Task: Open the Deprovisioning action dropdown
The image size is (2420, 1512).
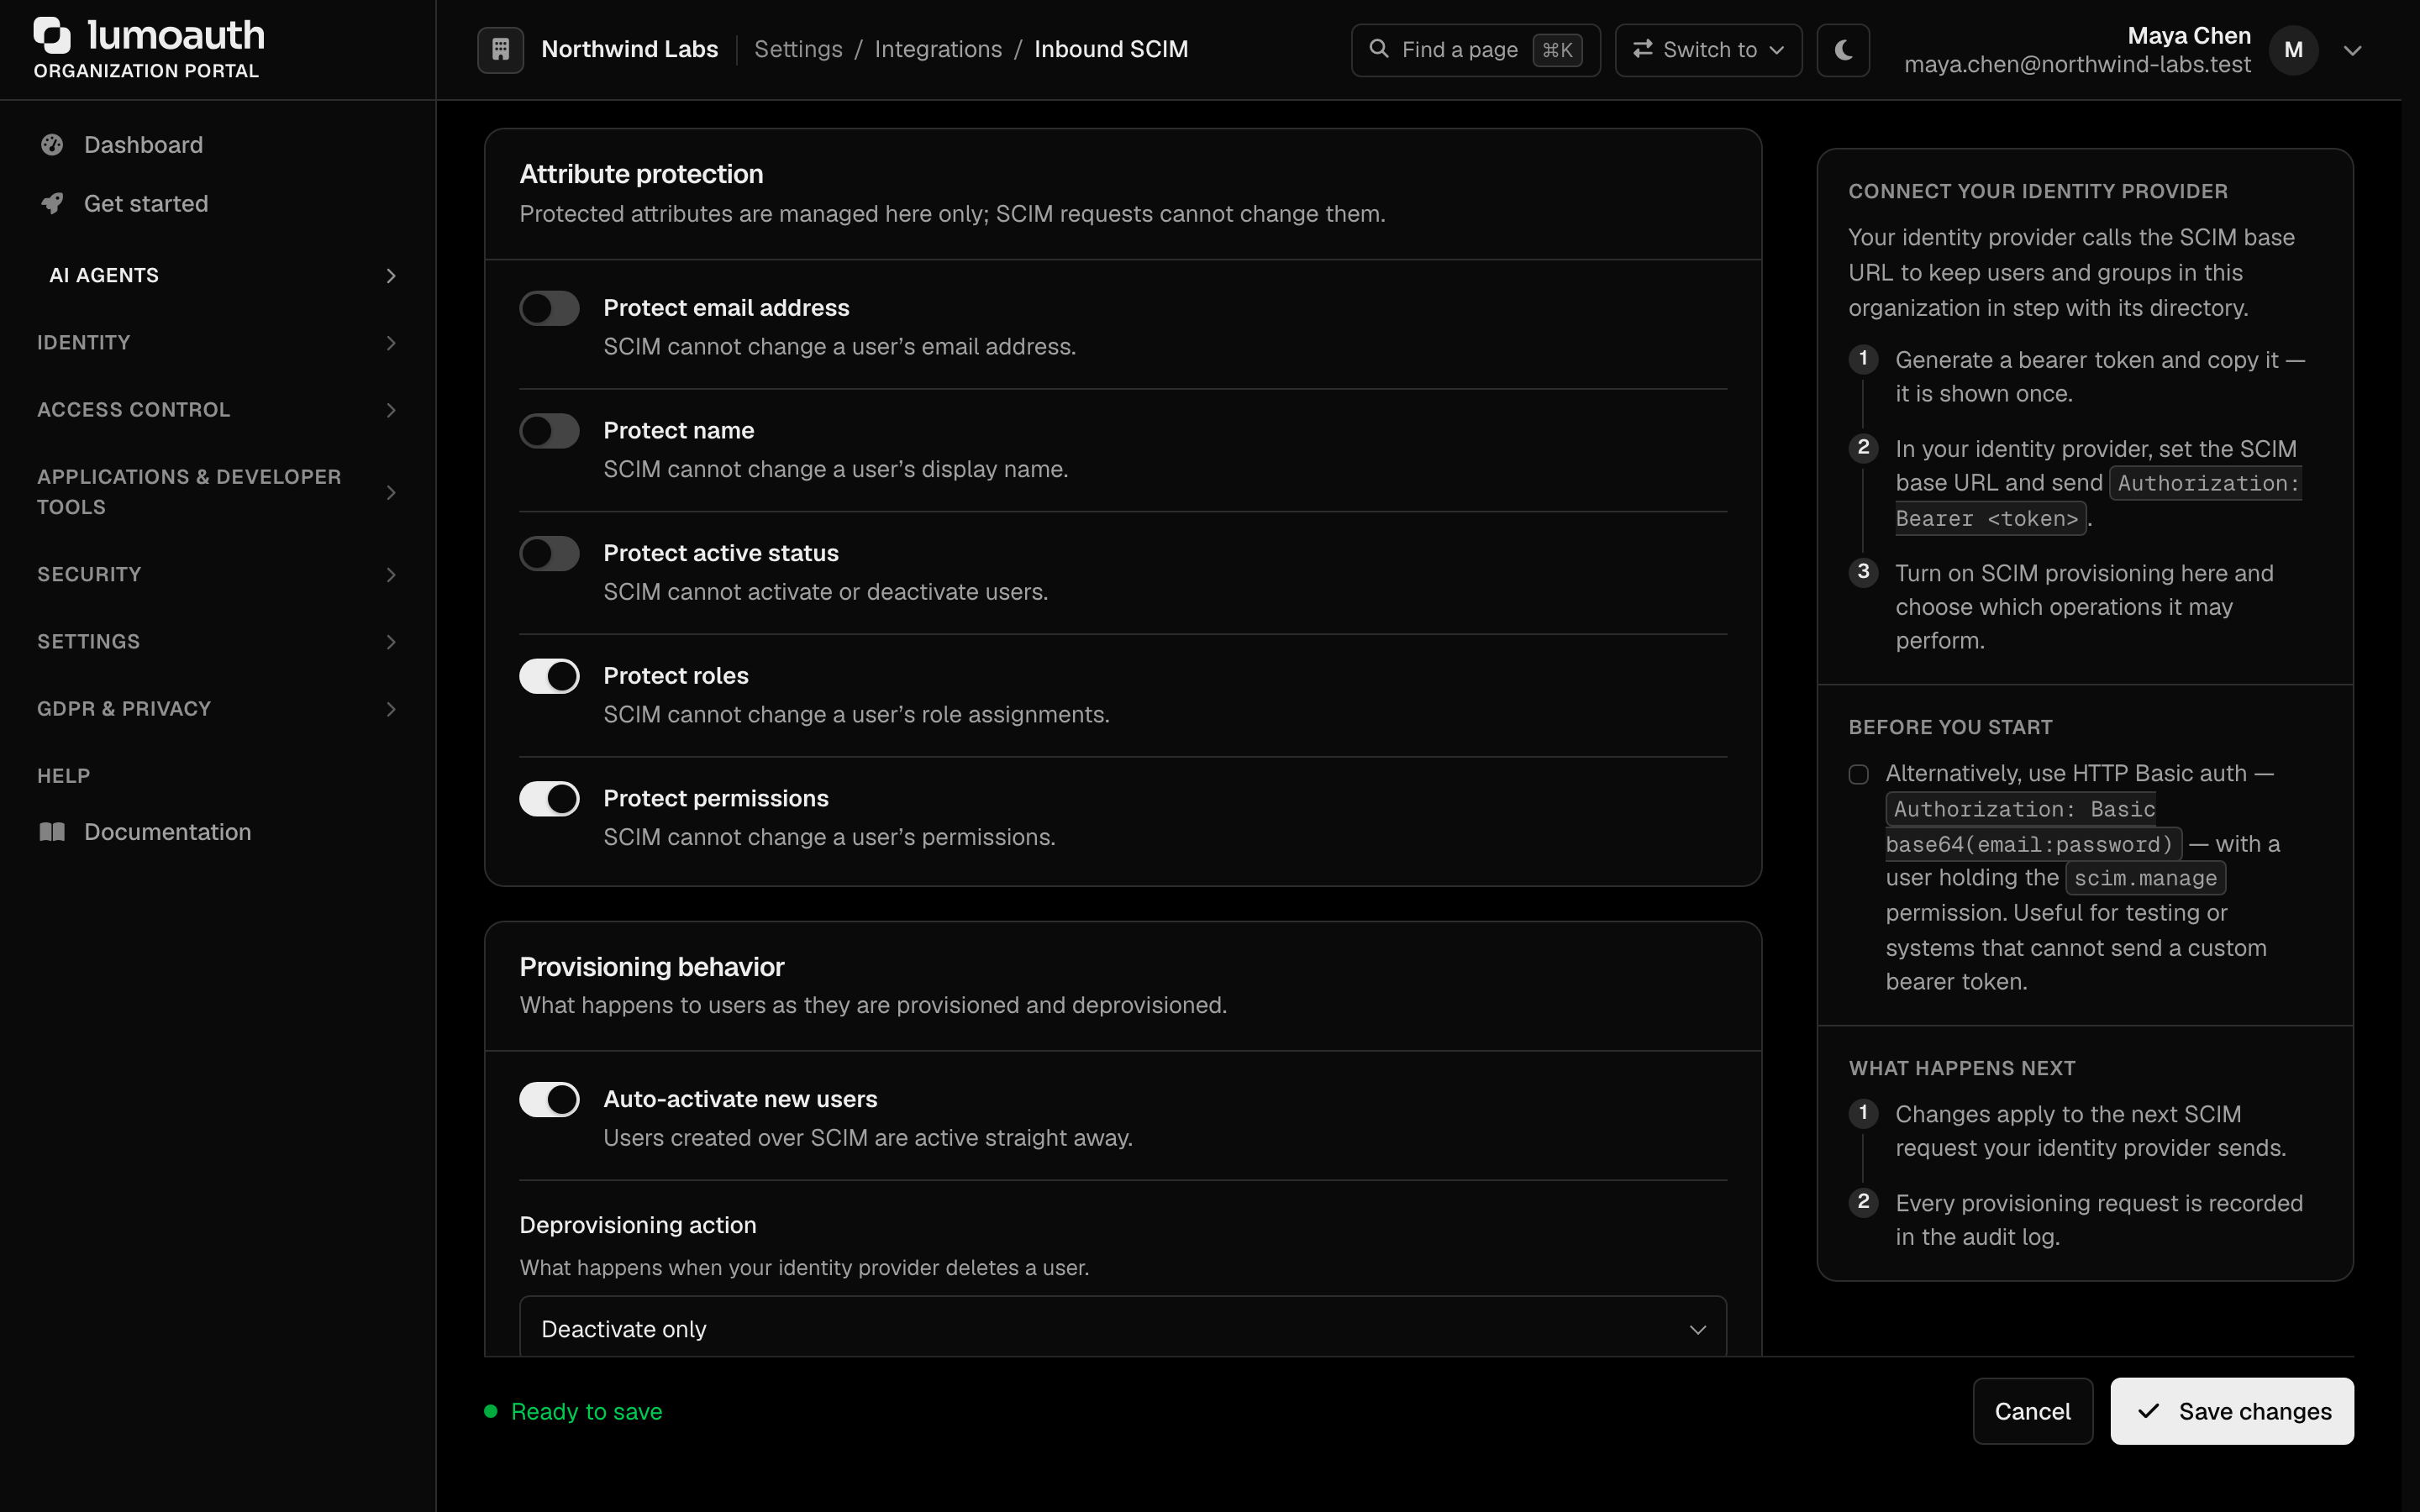Action: pos(1122,1328)
